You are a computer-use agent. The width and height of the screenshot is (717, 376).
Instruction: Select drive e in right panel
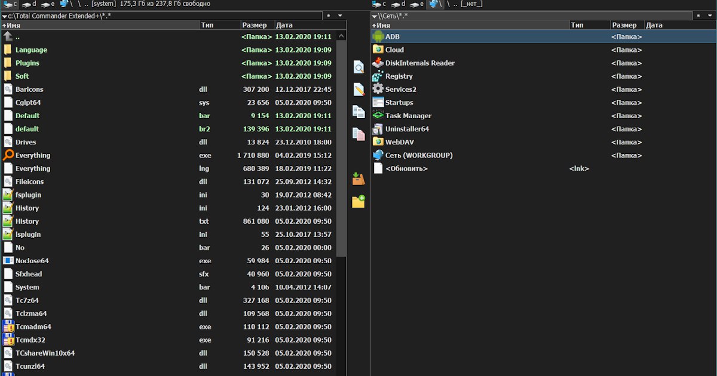coord(417,4)
